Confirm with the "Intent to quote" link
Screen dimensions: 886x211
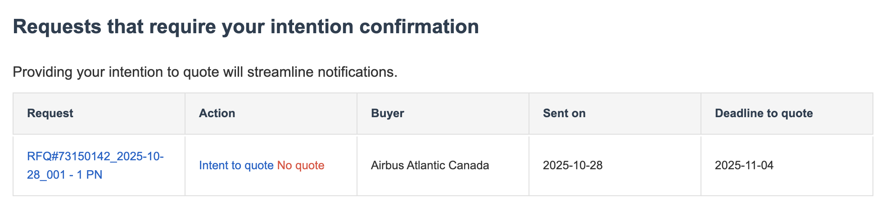click(236, 166)
